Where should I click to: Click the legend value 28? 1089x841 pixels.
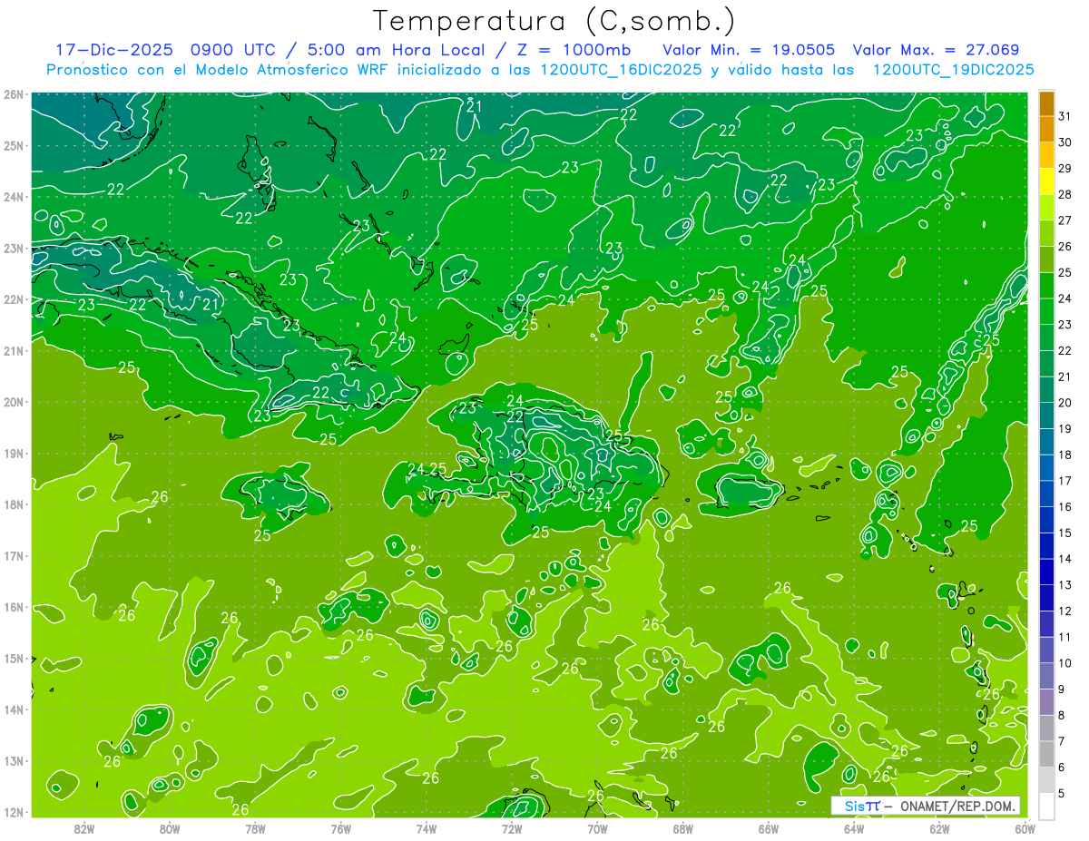pos(1065,194)
